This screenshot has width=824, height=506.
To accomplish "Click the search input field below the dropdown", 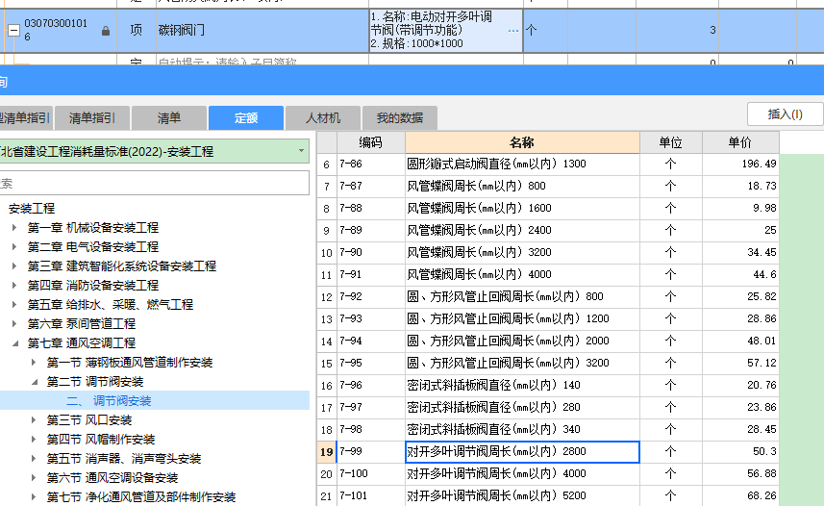I will [154, 184].
